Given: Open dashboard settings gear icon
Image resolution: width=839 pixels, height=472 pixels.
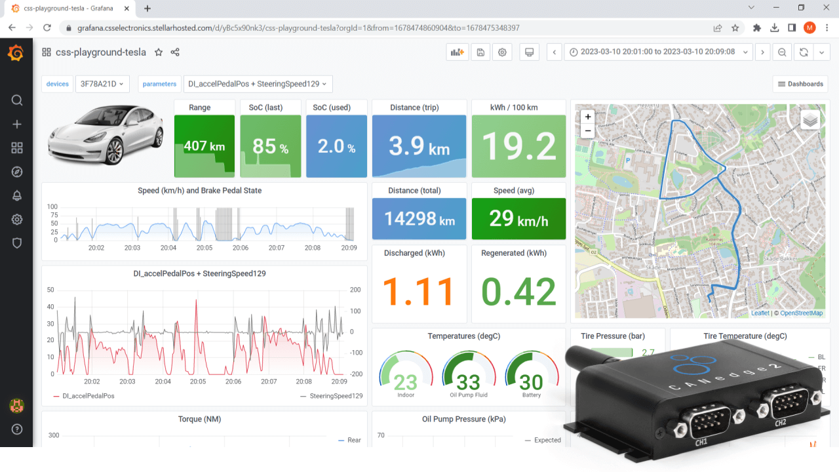Looking at the screenshot, I should [501, 52].
